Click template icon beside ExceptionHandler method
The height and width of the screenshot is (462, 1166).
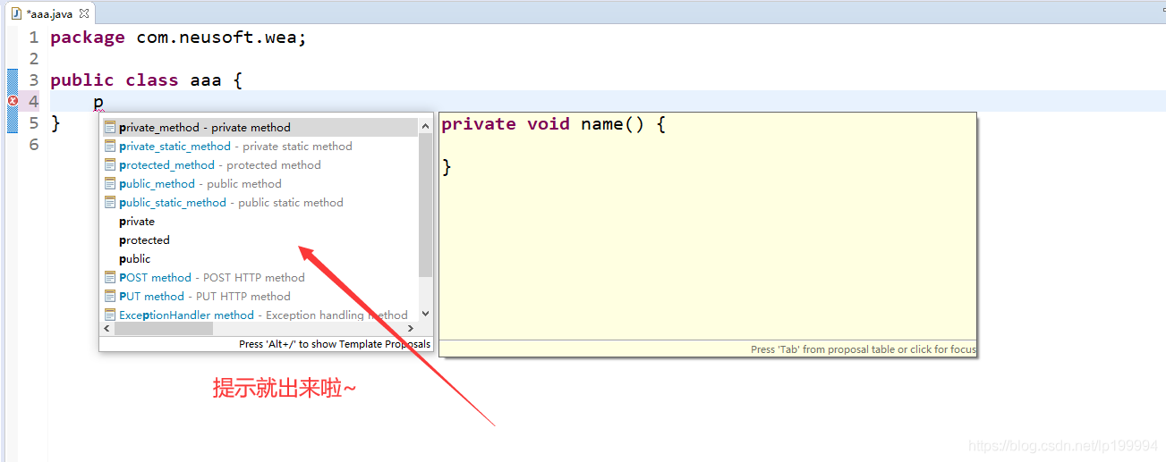[x=110, y=315]
